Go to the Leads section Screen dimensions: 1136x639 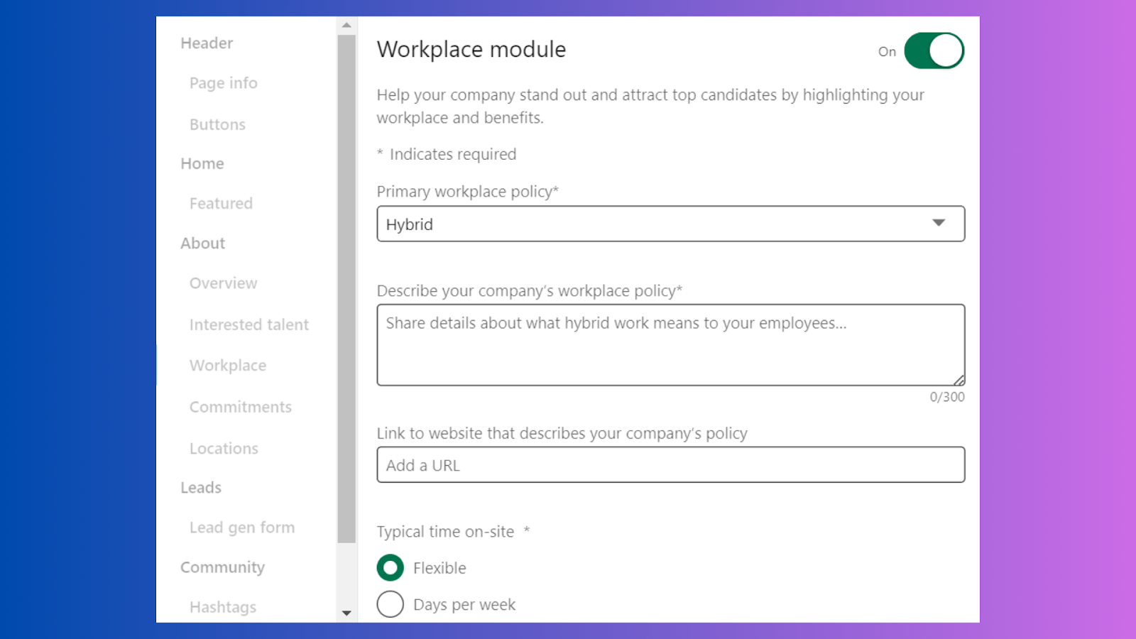coord(201,488)
